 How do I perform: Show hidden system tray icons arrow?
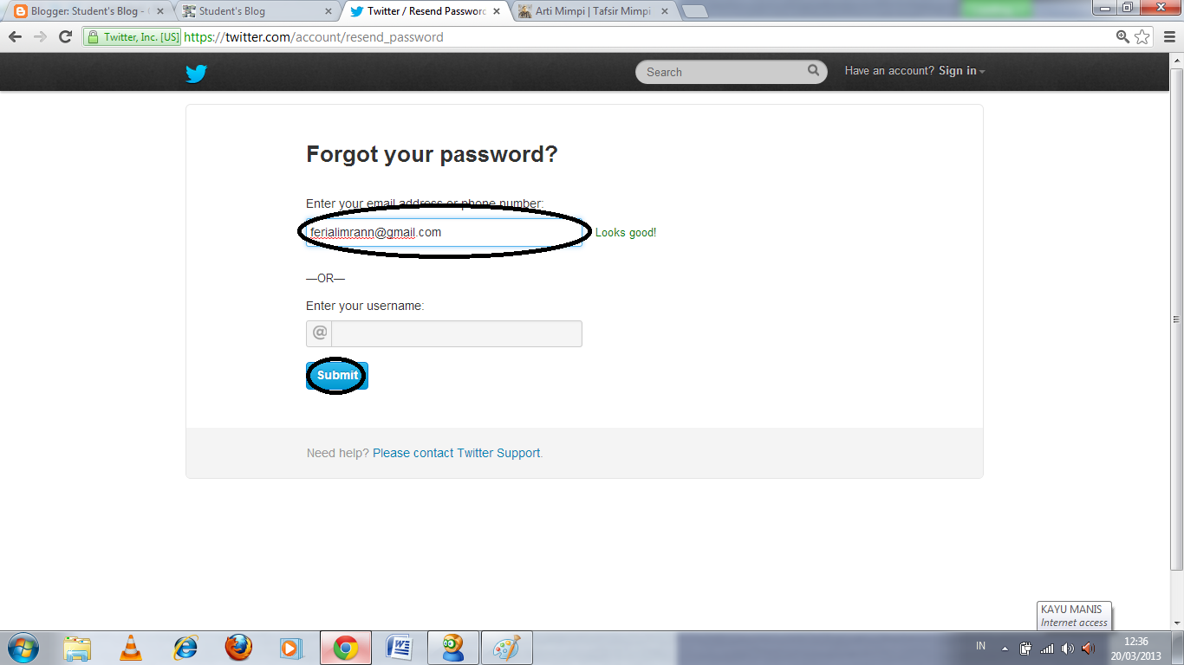tap(1005, 649)
